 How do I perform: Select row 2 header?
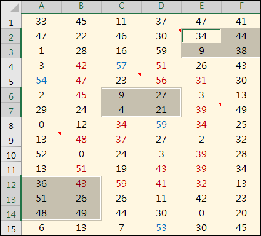[x=11, y=36]
